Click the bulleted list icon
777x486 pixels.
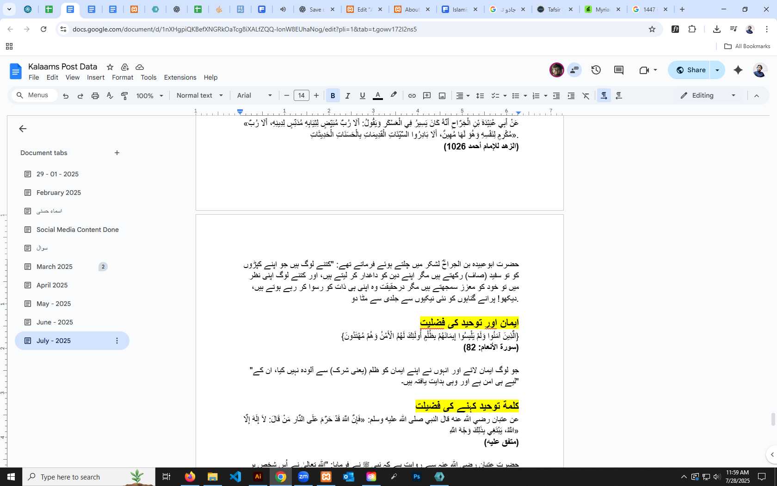click(516, 96)
